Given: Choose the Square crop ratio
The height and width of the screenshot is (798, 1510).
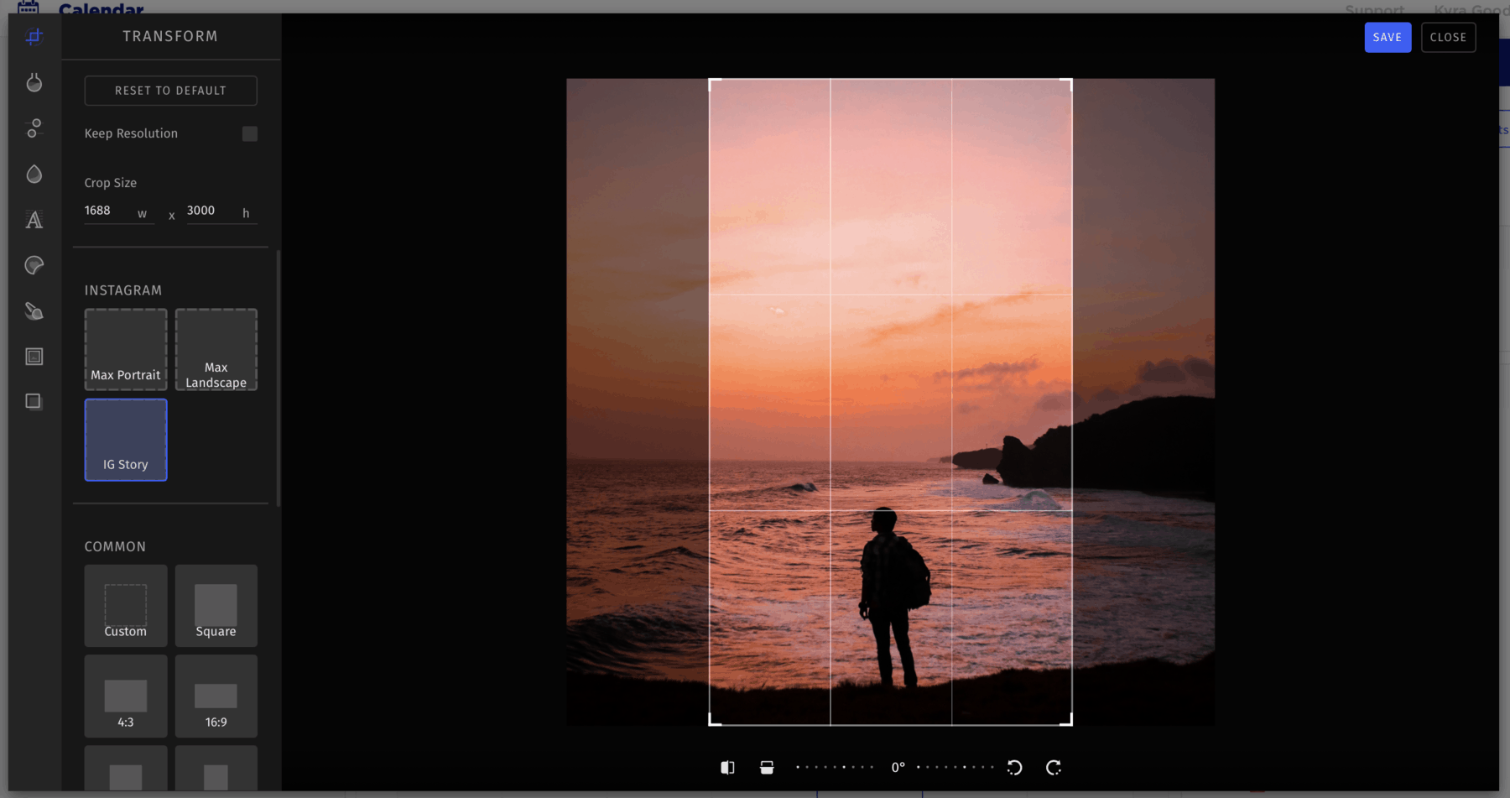Looking at the screenshot, I should point(216,606).
